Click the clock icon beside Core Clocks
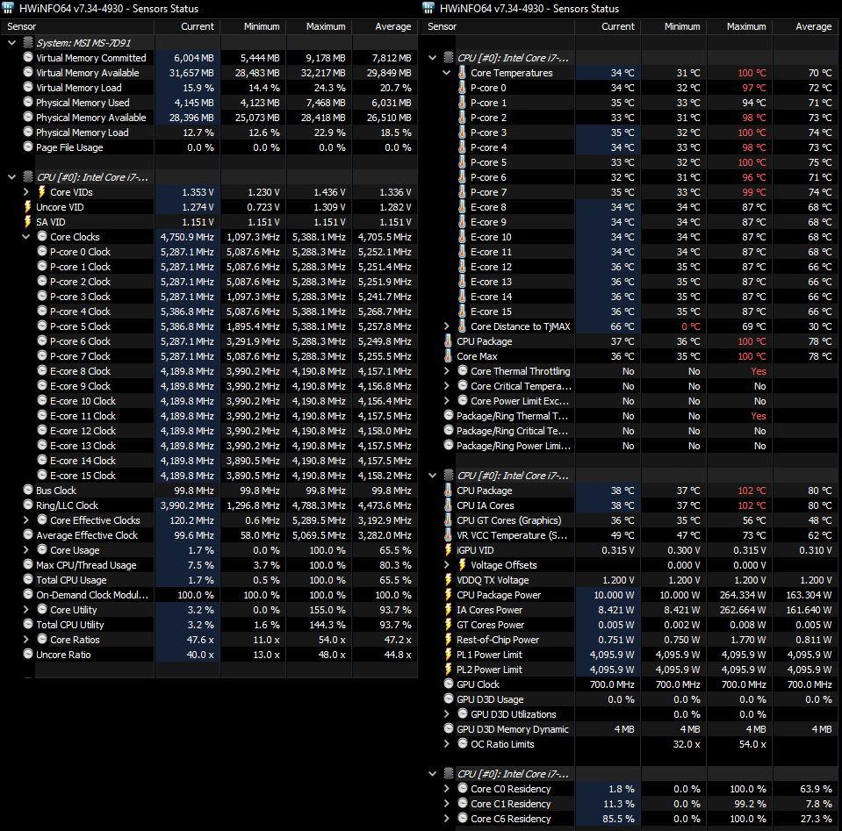The image size is (842, 831). coord(42,236)
